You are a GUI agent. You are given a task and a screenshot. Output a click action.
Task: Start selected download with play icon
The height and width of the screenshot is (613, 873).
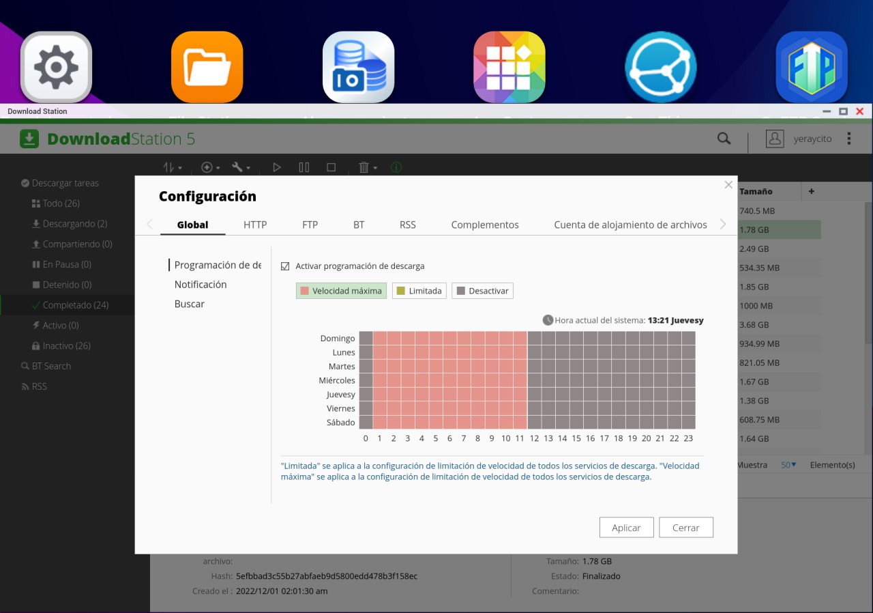pyautogui.click(x=276, y=167)
